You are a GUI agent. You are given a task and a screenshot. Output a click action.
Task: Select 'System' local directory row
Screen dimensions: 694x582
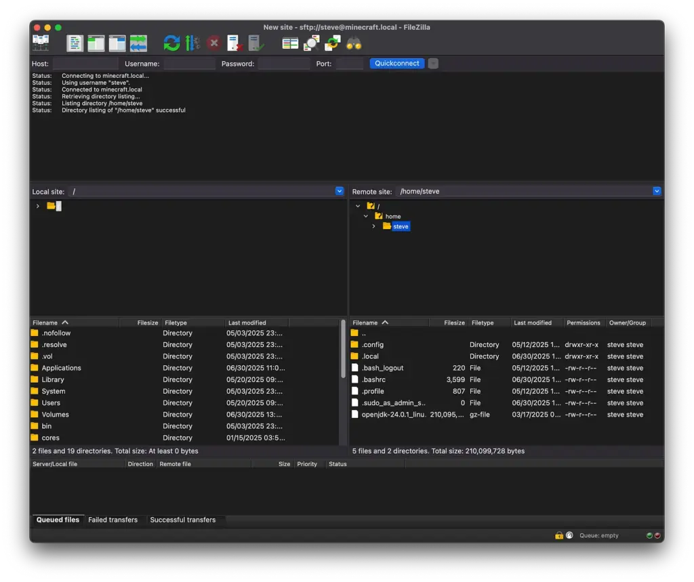tap(184, 391)
